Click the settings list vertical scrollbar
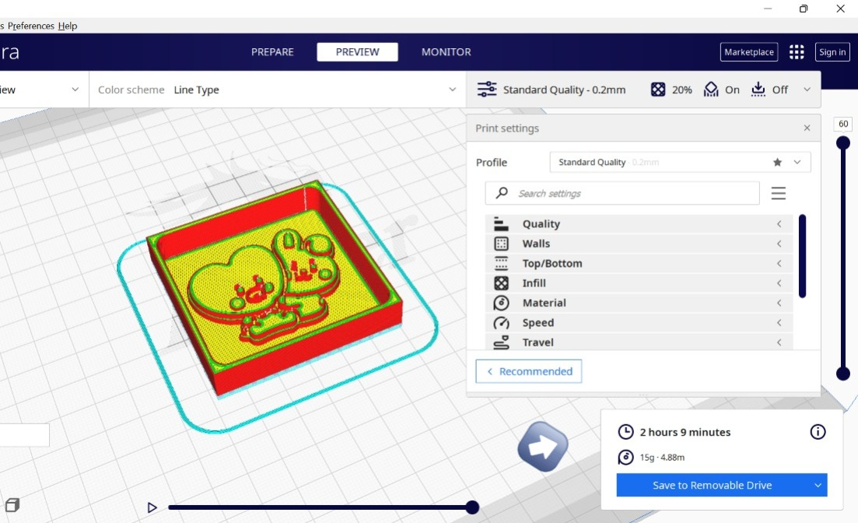The height and width of the screenshot is (523, 858). [802, 256]
